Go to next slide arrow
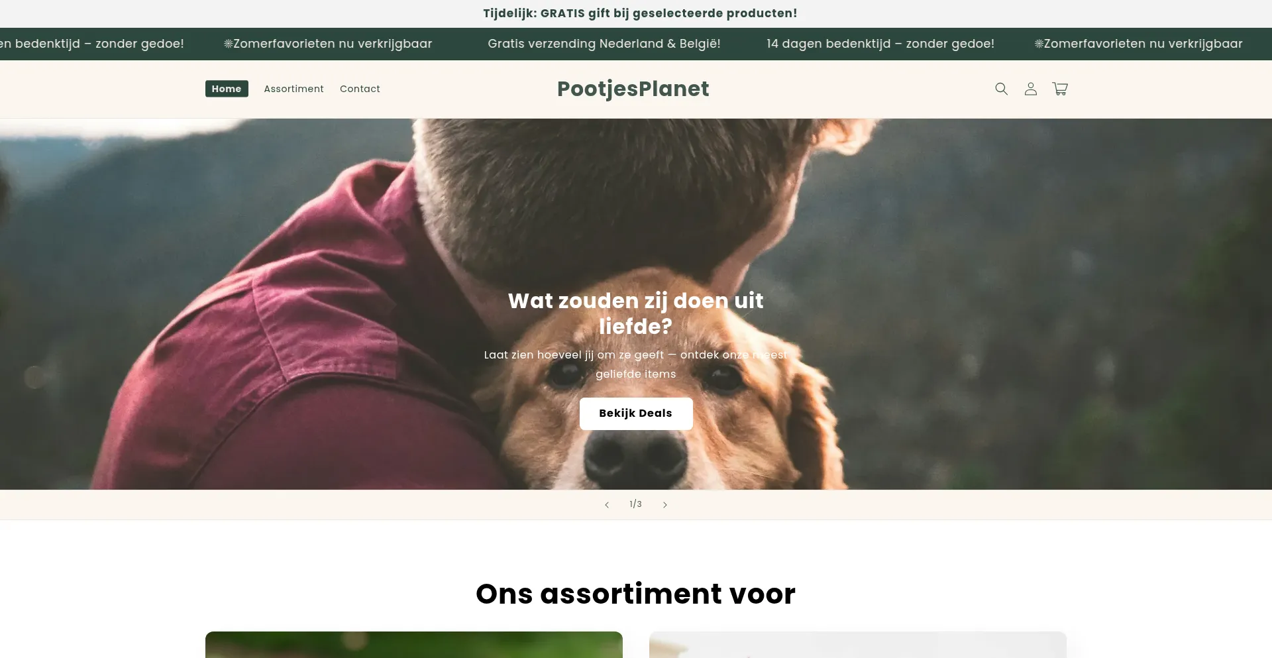The width and height of the screenshot is (1272, 658). point(665,505)
